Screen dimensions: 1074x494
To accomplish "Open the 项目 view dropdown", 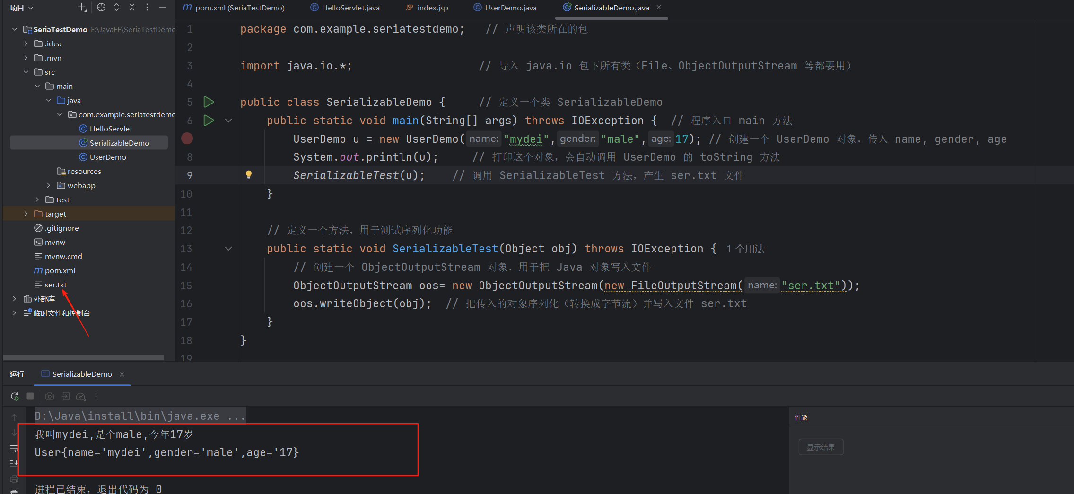I will tap(21, 8).
